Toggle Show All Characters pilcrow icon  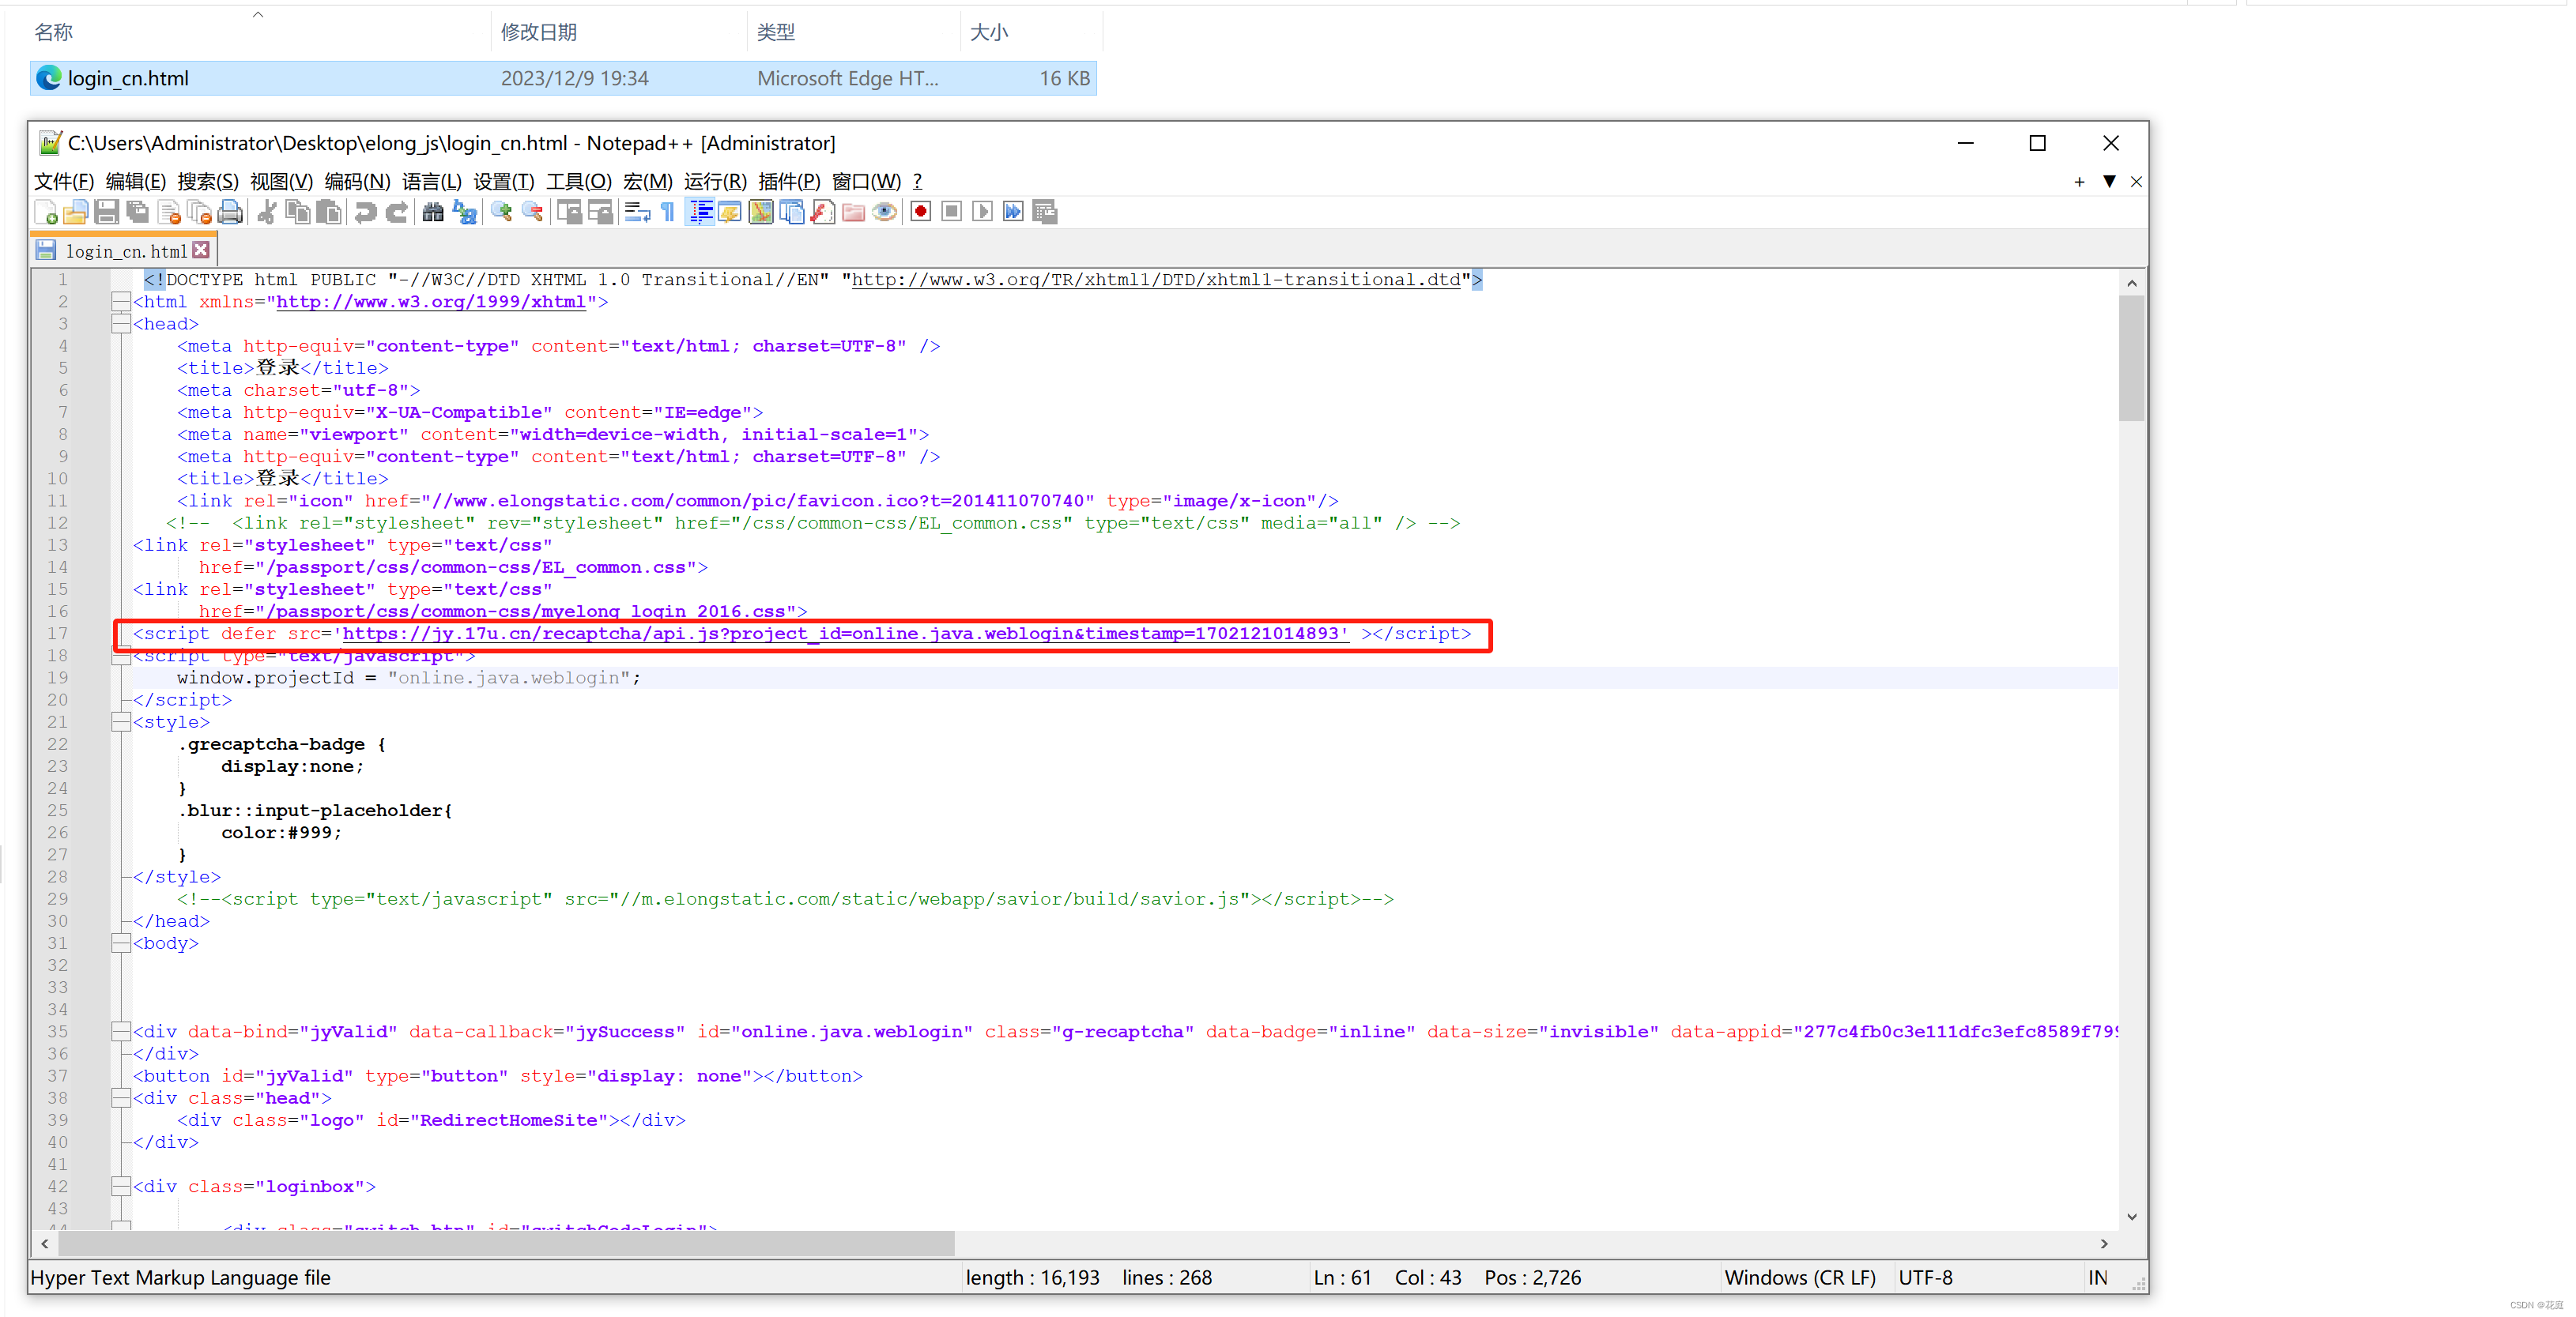[668, 212]
